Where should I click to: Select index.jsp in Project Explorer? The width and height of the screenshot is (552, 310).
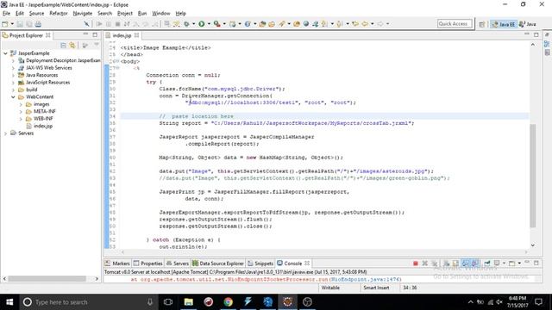42,127
